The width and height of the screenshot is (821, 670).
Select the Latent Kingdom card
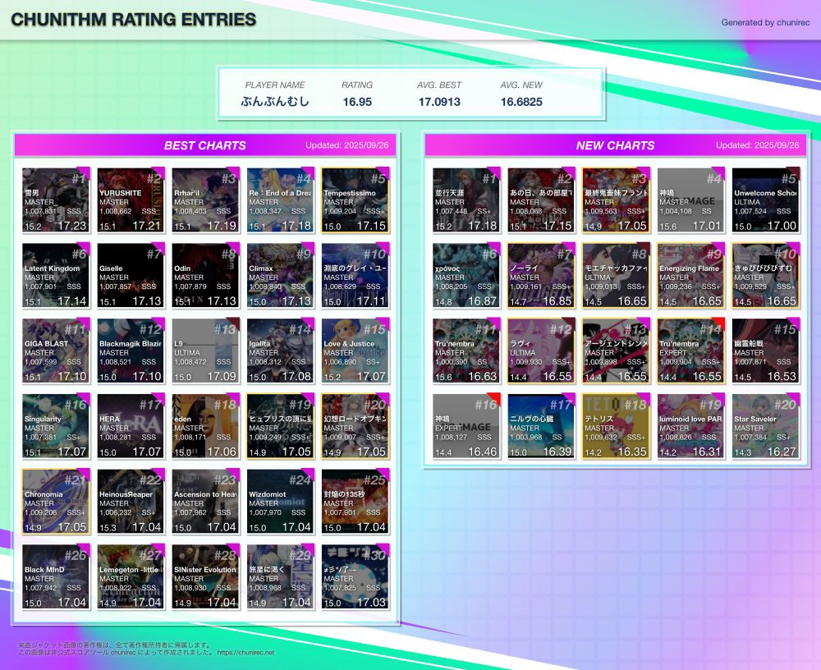[56, 276]
